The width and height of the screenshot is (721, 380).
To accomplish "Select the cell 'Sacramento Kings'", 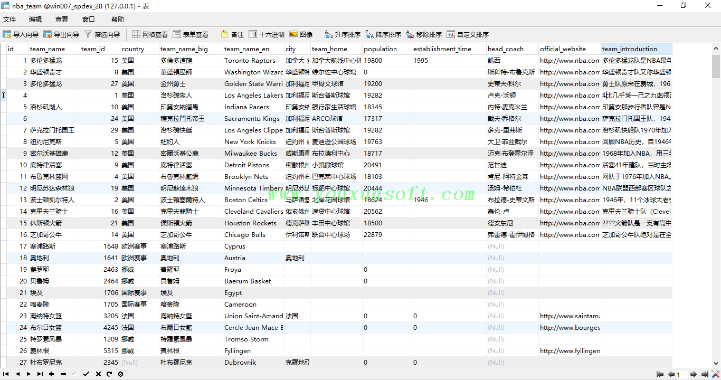I will point(253,119).
